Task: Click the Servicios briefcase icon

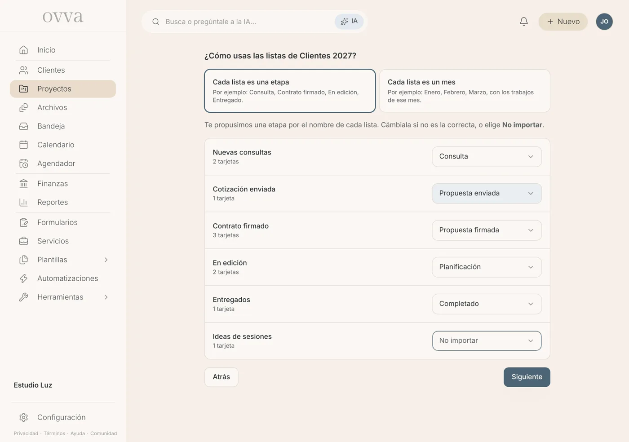Action: (x=24, y=241)
